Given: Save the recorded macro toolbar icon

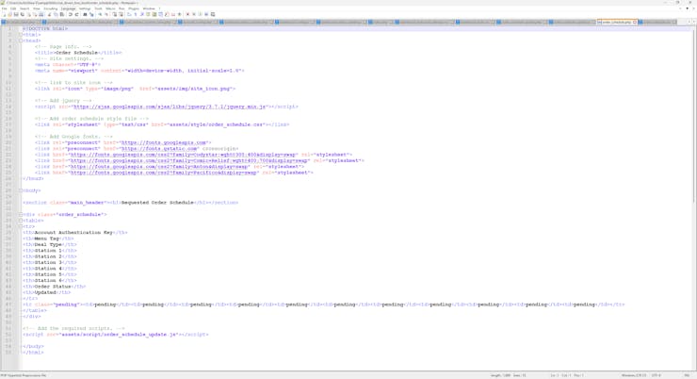Looking at the screenshot, I should point(213,14).
